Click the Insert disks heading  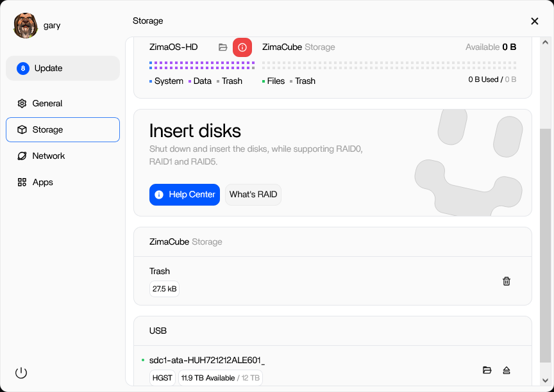195,131
